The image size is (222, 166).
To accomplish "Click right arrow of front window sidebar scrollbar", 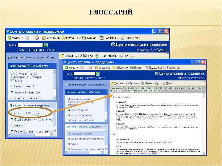I will click(103, 152).
